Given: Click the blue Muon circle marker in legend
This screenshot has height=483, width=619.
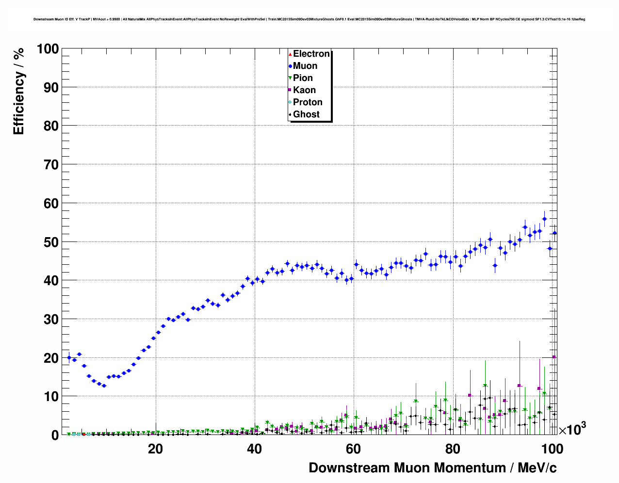Looking at the screenshot, I should 290,66.
